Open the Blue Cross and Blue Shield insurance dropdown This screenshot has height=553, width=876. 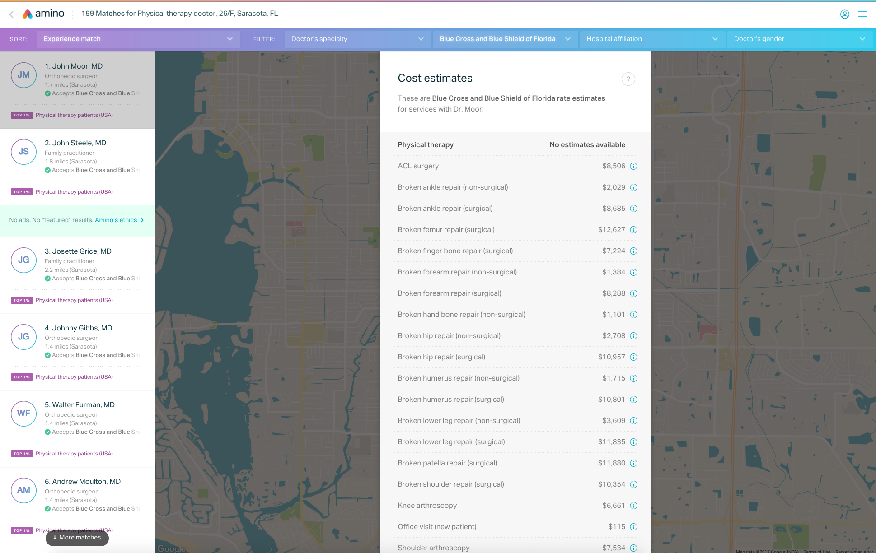[506, 39]
